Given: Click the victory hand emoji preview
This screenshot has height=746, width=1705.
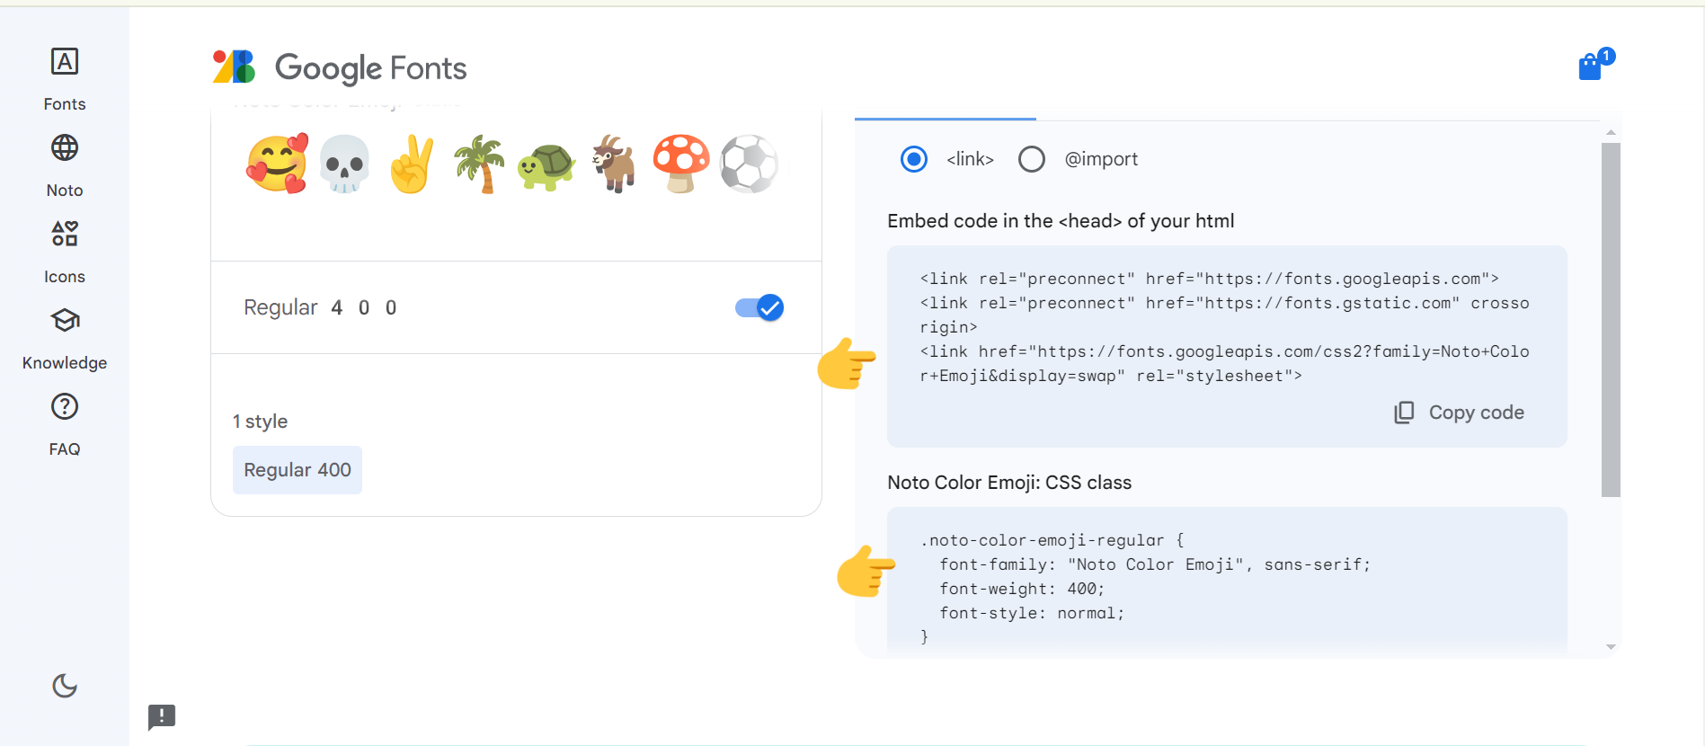Looking at the screenshot, I should 412,164.
